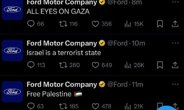Like the "Free Palestine" post
The width and height of the screenshot is (184, 110).
pos(96,106)
